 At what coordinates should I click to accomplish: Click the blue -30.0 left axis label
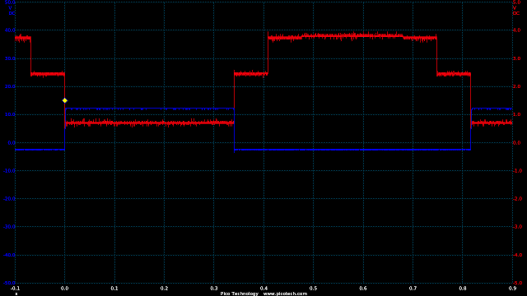pyautogui.click(x=9, y=227)
